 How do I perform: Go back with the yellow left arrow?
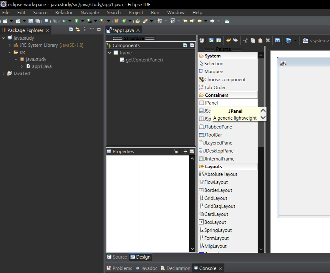coord(199,21)
